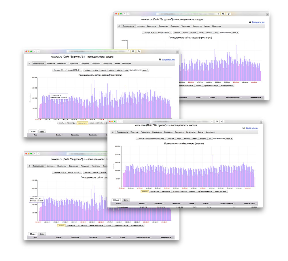Click the 'Сохранить как' link in the посетители window
This screenshot has width=288, height=261.
(168, 60)
